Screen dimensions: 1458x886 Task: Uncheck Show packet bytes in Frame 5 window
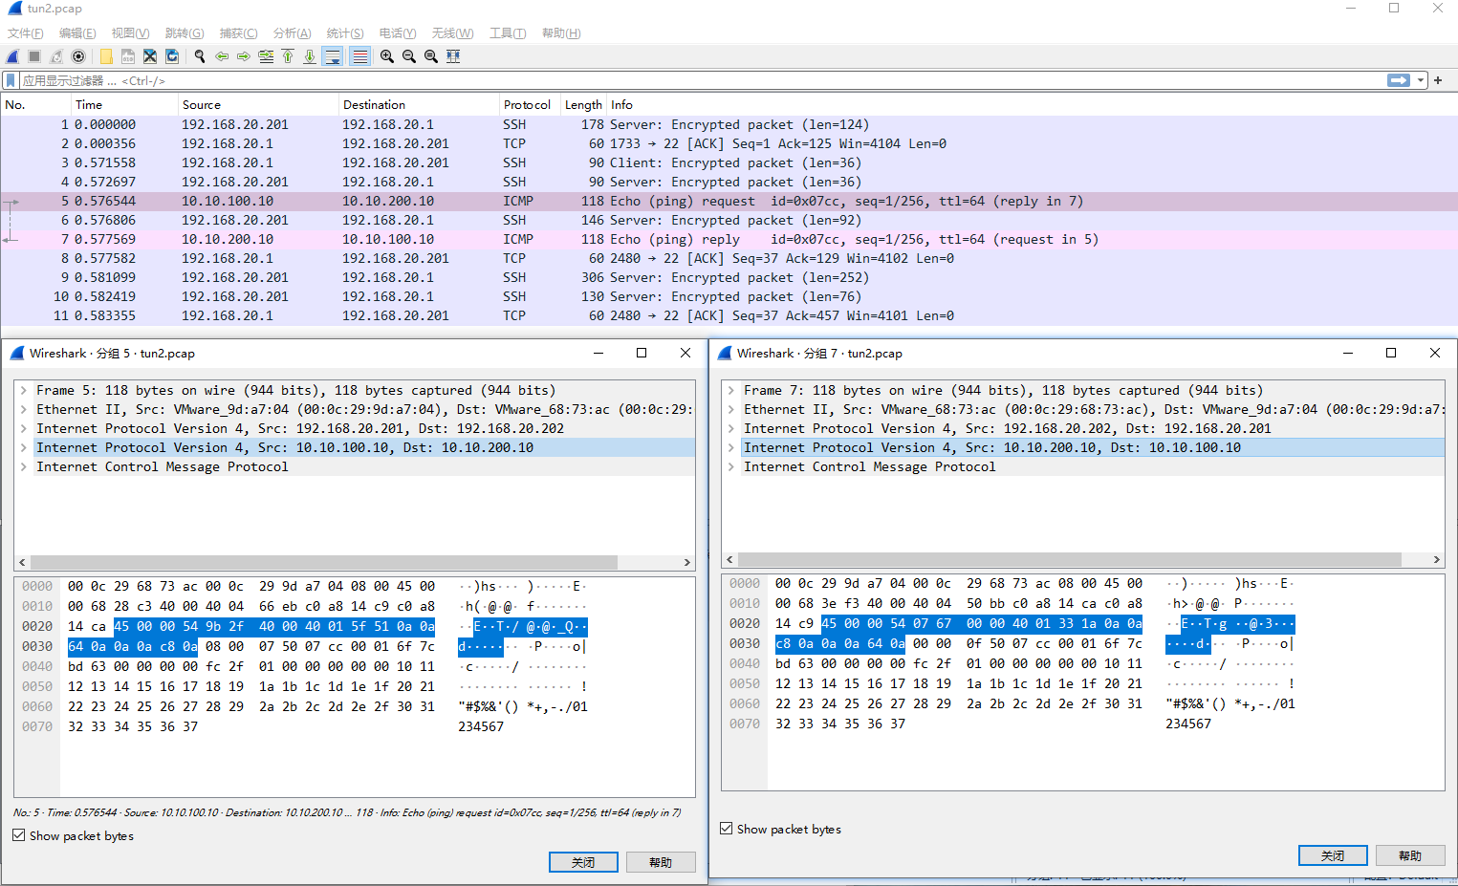[x=19, y=835]
